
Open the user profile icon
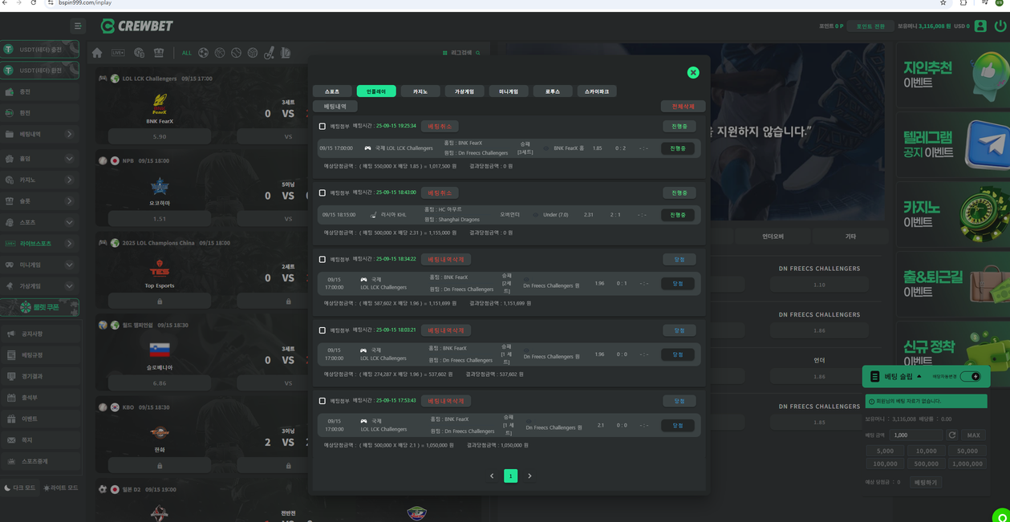coord(980,26)
